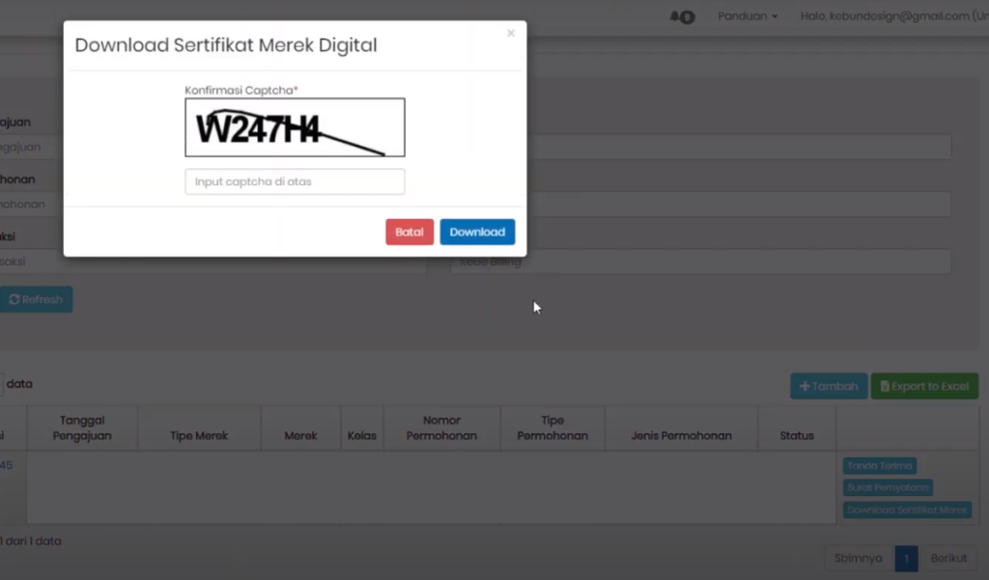The width and height of the screenshot is (989, 580).
Task: Click the captcha image
Action: pos(295,127)
